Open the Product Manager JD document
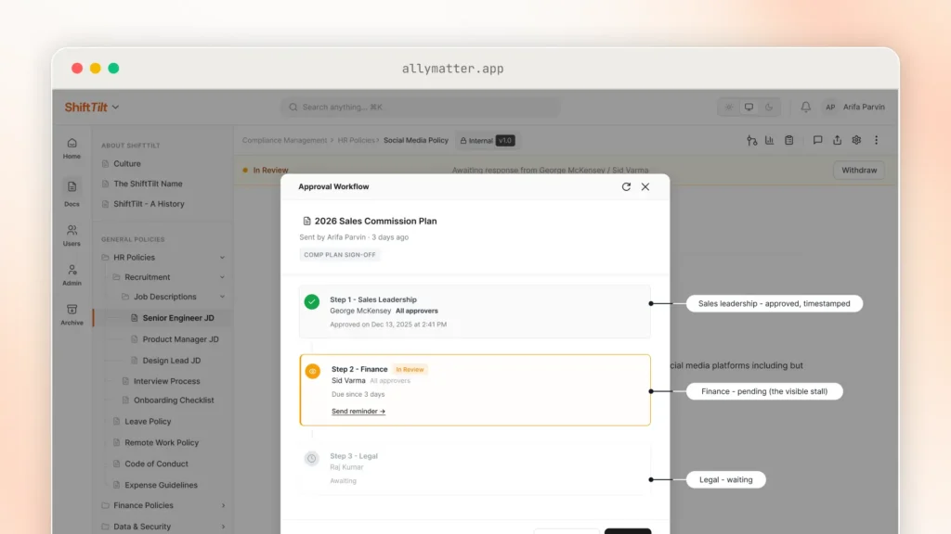This screenshot has height=534, width=951. click(x=180, y=339)
